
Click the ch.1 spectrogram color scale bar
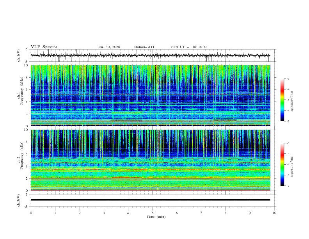point(282,100)
